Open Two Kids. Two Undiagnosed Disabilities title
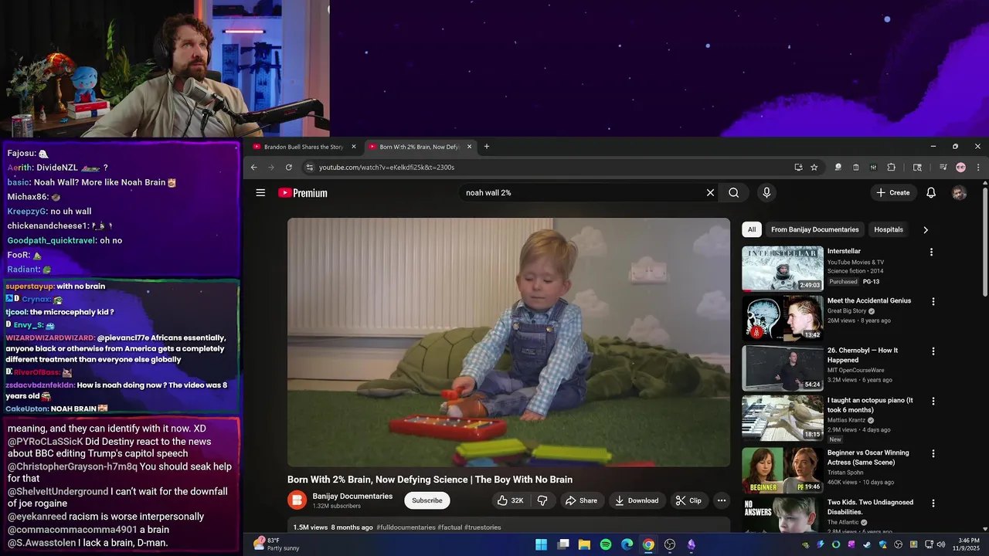The height and width of the screenshot is (556, 989). [x=870, y=507]
